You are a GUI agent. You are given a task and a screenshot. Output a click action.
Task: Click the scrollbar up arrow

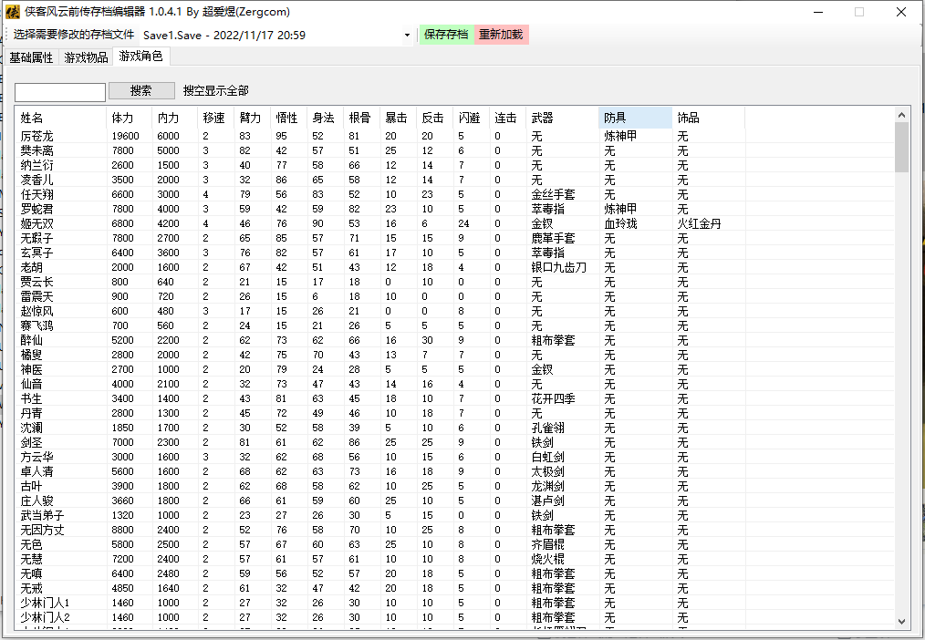[901, 114]
